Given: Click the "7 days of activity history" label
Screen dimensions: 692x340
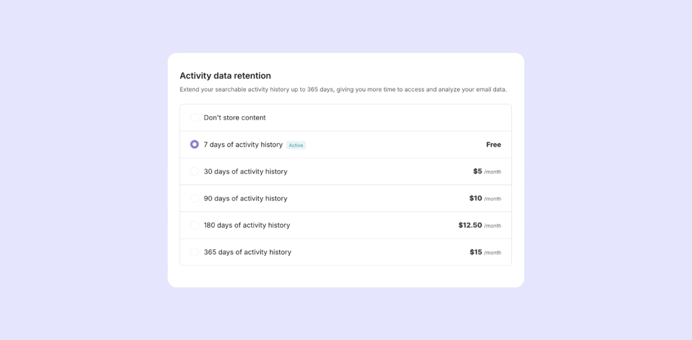Looking at the screenshot, I should (243, 144).
